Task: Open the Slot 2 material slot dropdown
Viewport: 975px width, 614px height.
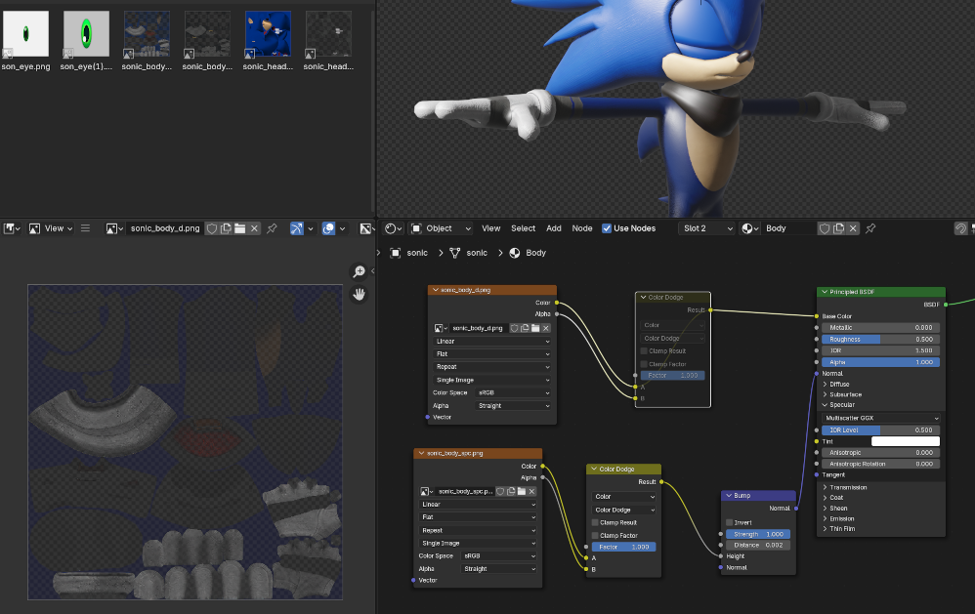Action: click(707, 228)
